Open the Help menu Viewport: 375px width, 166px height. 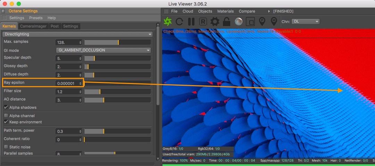51,18
